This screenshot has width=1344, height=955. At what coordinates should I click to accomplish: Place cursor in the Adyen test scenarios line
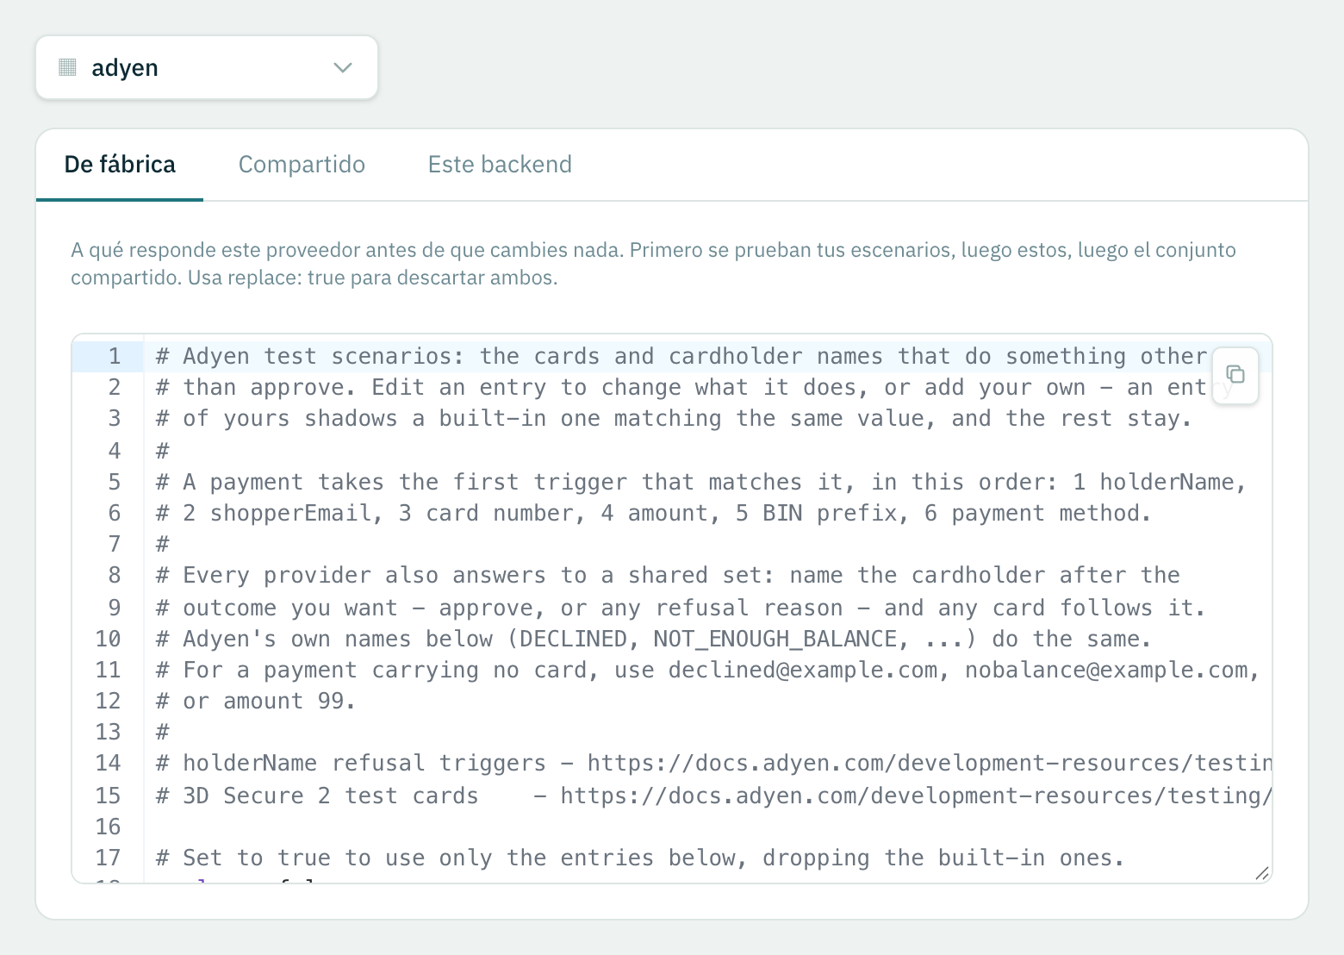681,356
